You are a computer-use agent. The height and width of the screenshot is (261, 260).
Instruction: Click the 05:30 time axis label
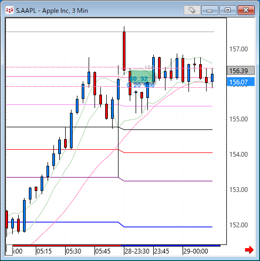74,251
